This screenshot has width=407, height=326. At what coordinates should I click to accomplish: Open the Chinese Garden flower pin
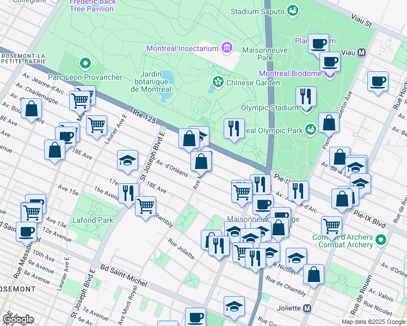218,82
